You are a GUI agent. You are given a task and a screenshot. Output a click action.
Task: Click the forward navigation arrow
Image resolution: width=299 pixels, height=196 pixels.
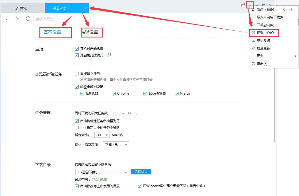pyautogui.click(x=17, y=19)
